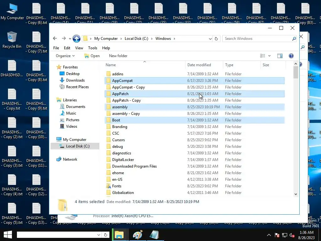Click scrollbar down arrow in file list

(x=296, y=194)
